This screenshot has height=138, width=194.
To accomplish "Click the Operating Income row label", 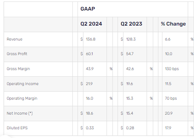I will 23,84.
